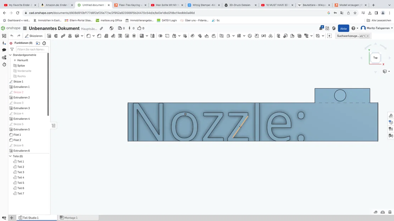Open the Fillet dropdown arrow
The image size is (394, 221).
[x=94, y=36]
